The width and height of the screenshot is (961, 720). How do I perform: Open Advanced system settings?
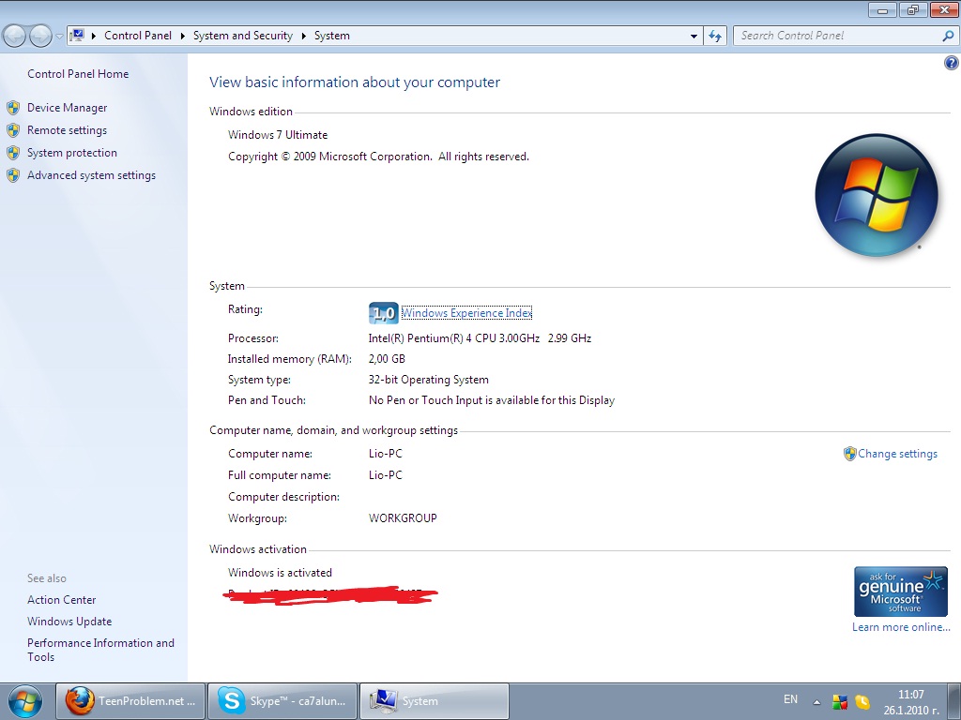point(91,175)
